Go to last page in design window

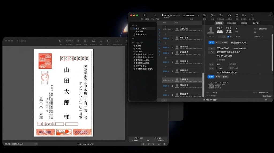[x=159, y=144]
